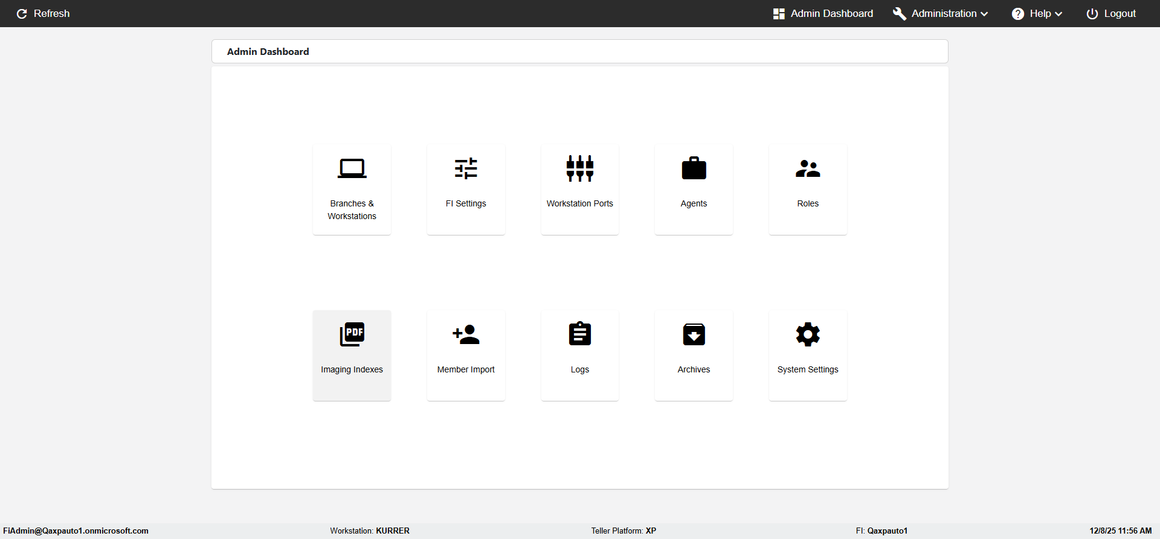The image size is (1160, 539).
Task: Click the Logout text button
Action: click(1120, 13)
